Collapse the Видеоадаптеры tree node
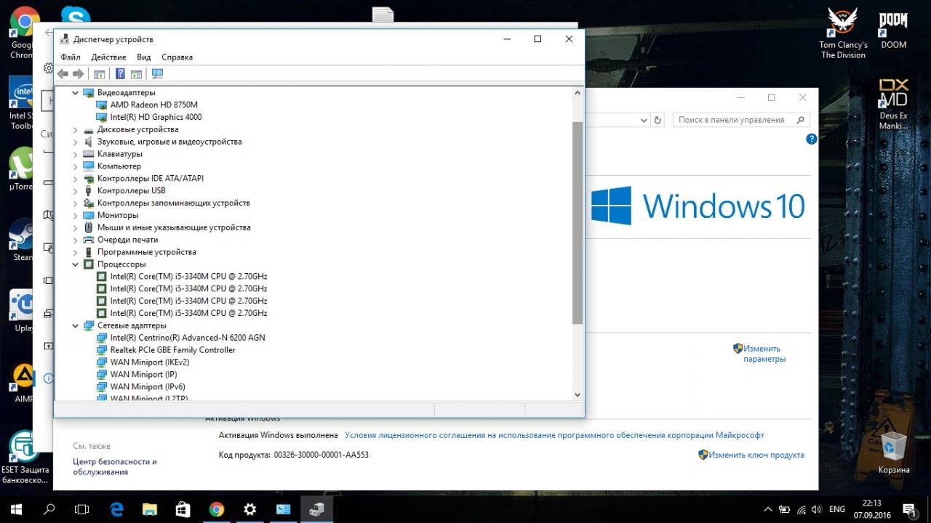This screenshot has height=523, width=931. click(x=76, y=93)
